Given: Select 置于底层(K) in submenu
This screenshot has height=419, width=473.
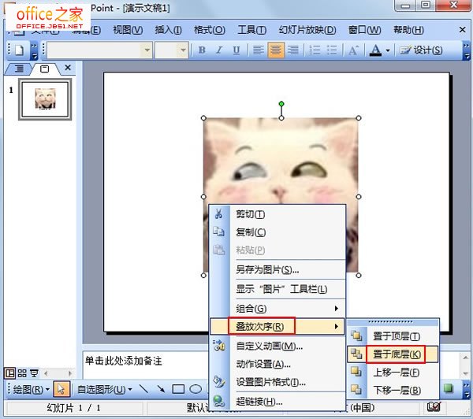Looking at the screenshot, I should pos(393,354).
